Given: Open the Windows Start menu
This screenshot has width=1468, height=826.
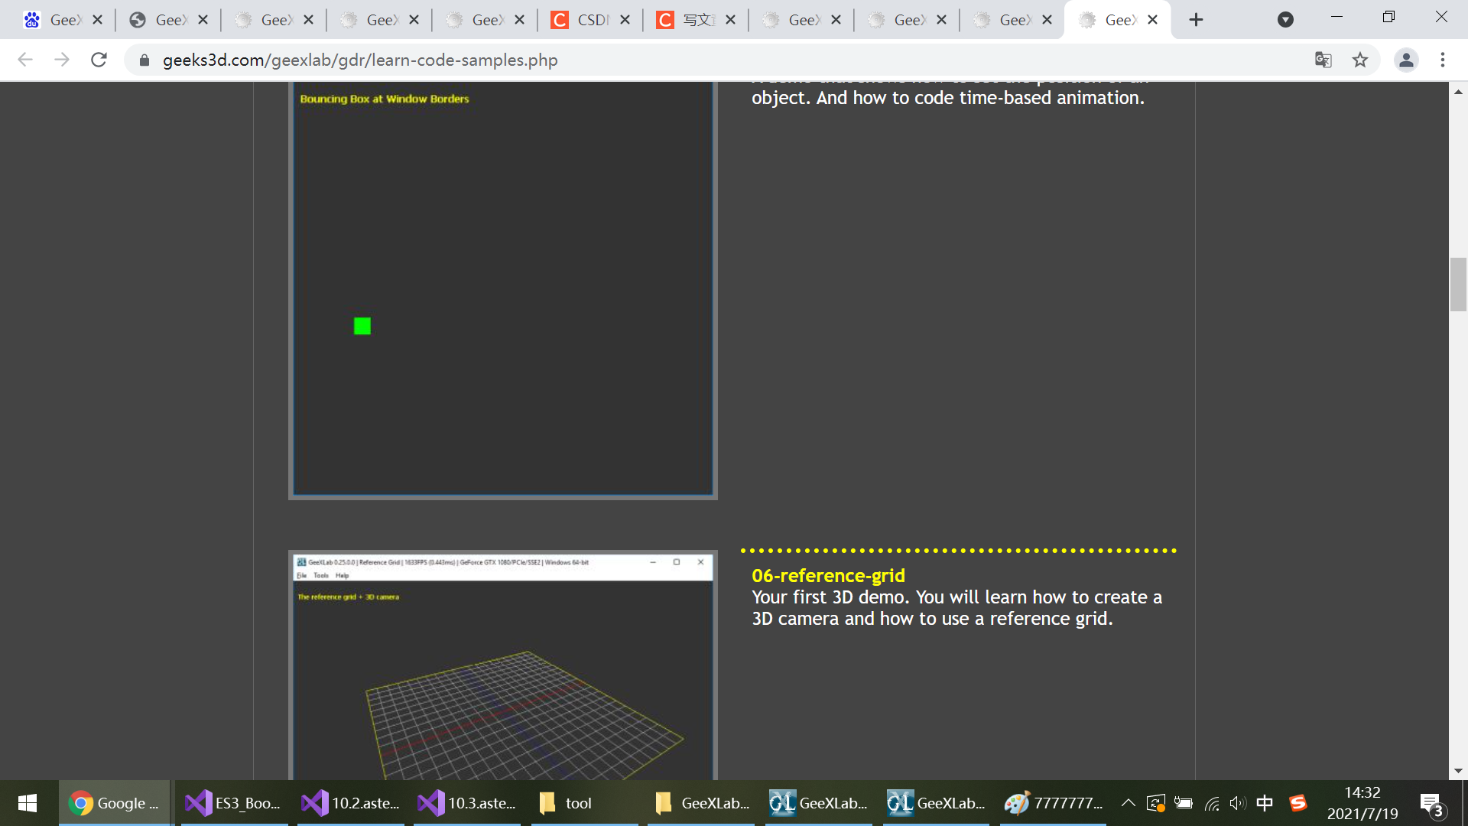Looking at the screenshot, I should click(28, 803).
